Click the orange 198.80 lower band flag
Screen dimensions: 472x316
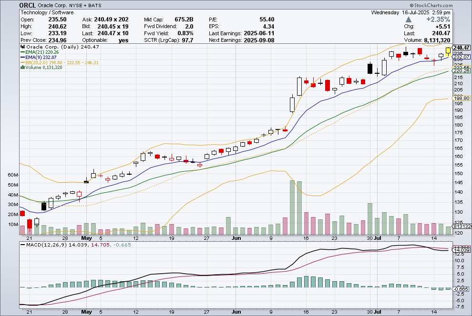point(461,98)
